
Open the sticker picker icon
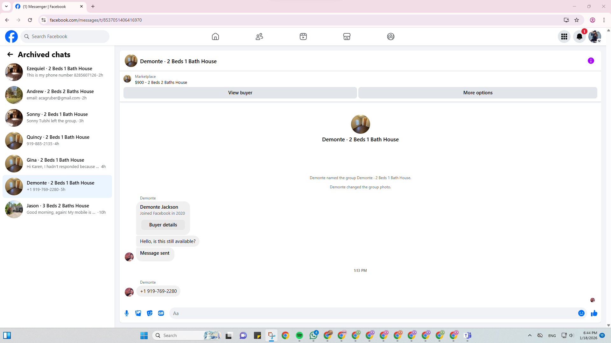click(150, 313)
